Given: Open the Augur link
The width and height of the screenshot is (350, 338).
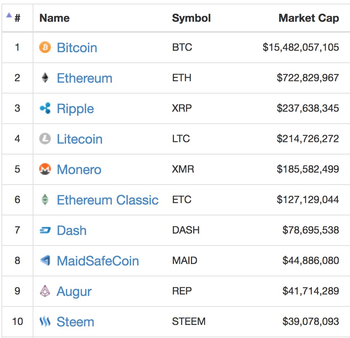Looking at the screenshot, I should [74, 291].
